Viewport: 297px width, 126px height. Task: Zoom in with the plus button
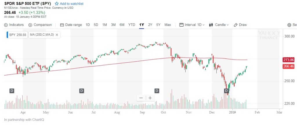pyautogui.click(x=150, y=98)
